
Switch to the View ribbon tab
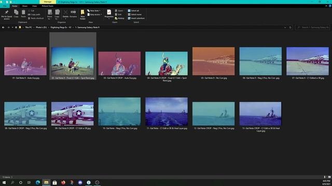[x=34, y=6]
